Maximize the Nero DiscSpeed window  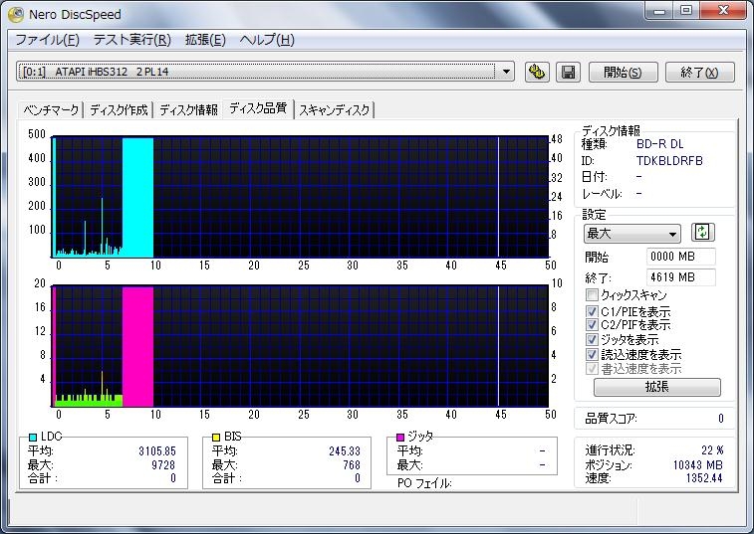point(686,11)
